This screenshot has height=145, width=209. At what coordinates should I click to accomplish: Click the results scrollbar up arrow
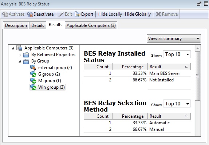[198, 48]
